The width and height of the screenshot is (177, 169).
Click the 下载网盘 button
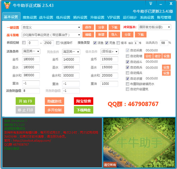83,110
